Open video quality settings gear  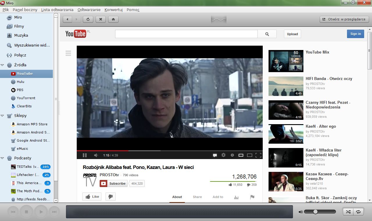(223, 155)
